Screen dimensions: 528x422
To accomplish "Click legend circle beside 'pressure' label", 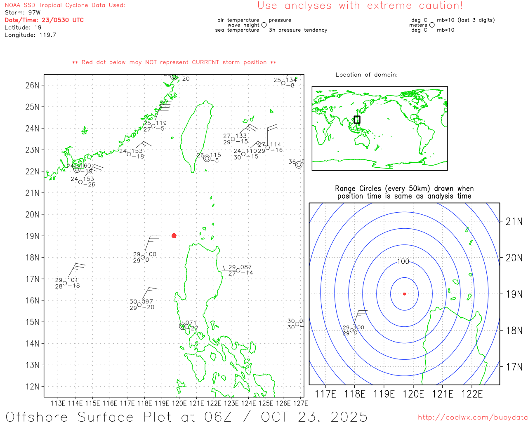I will [264, 25].
